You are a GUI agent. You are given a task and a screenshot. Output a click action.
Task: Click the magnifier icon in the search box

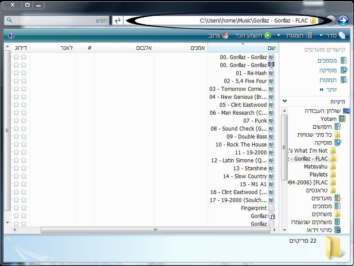[x=10, y=20]
